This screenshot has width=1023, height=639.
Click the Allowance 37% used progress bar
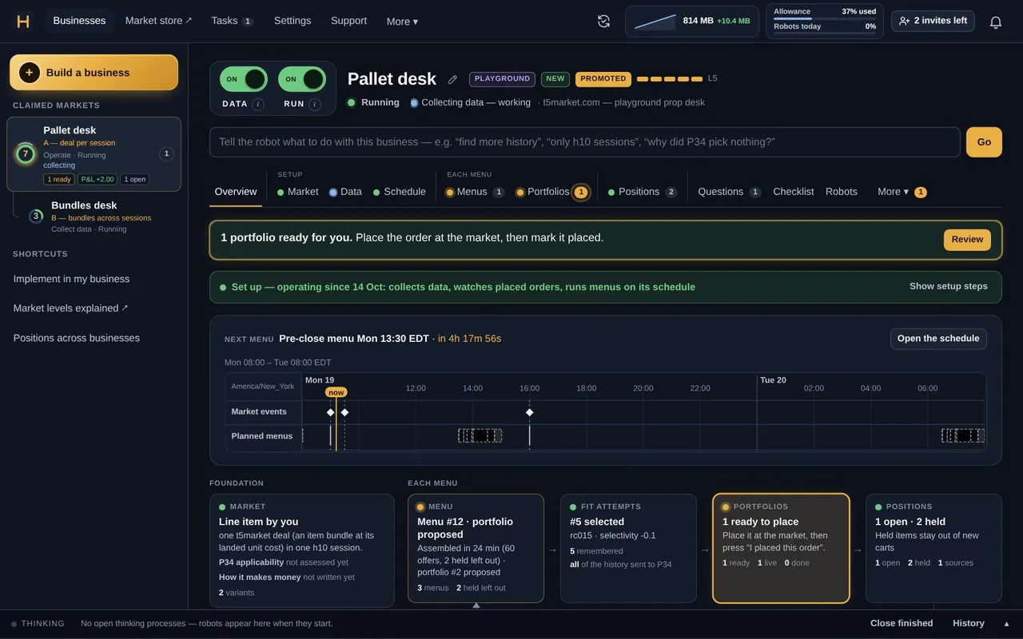pyautogui.click(x=825, y=18)
